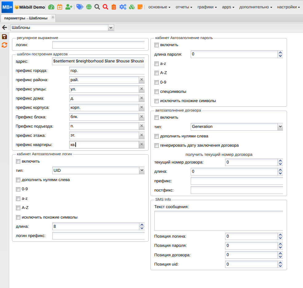
Task: Open the blue tags icon
Action: (80, 7)
